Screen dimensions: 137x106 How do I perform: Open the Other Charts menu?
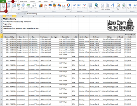pos(68,6)
